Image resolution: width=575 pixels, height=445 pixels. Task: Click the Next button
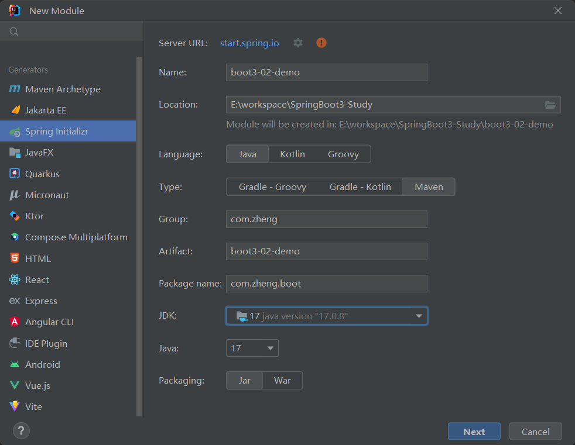click(474, 432)
